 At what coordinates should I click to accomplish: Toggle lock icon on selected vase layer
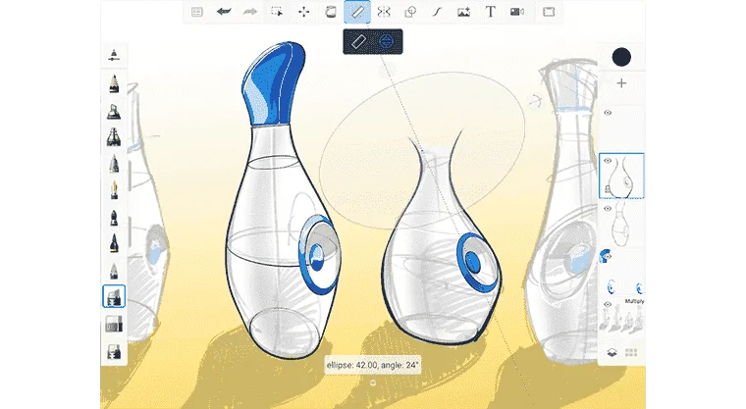[x=608, y=189]
